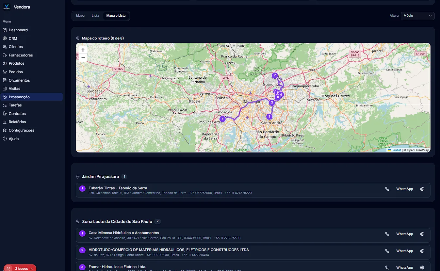Click the Vendora logo
Image resolution: width=440 pixels, height=271 pixels.
tap(7, 7)
